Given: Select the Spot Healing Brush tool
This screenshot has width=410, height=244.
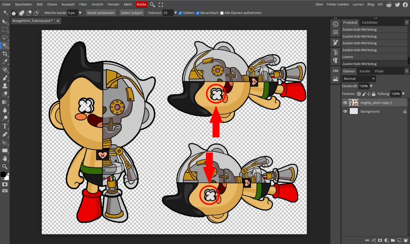Looking at the screenshot, I should (5, 70).
